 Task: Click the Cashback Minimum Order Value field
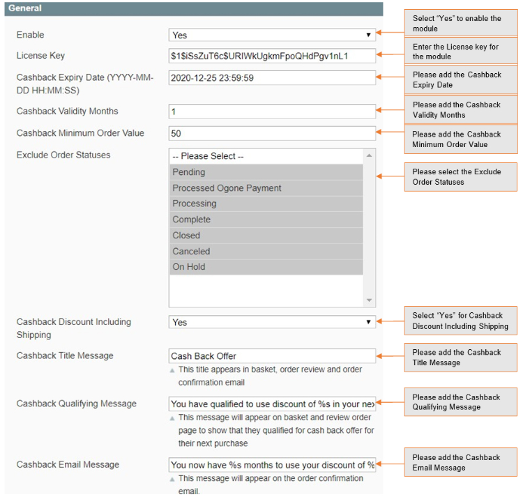(272, 133)
